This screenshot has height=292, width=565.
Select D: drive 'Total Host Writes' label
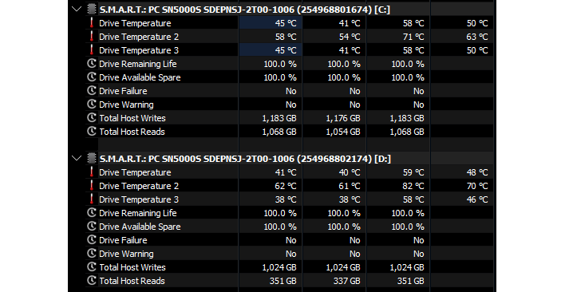132,267
